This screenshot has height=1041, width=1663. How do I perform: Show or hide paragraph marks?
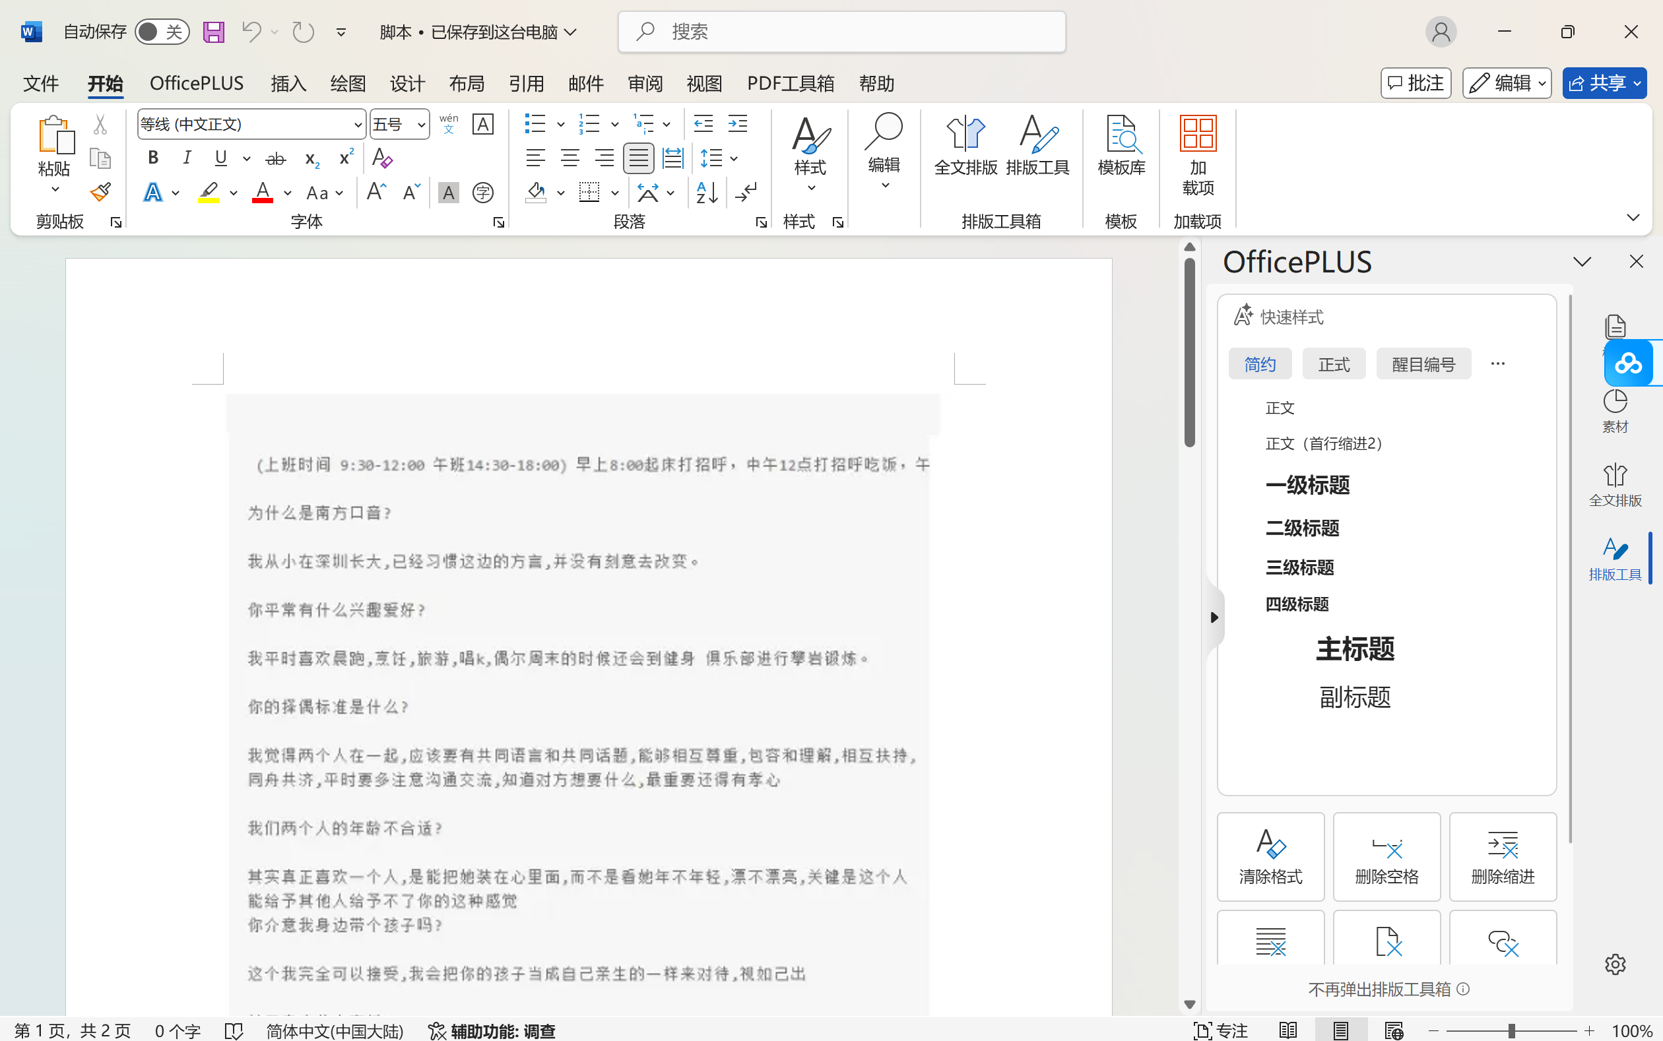click(x=746, y=192)
